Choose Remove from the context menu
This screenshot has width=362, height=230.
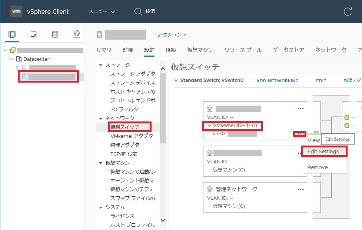pyautogui.click(x=318, y=167)
